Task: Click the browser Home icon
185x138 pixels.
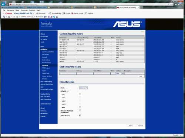Action: pos(176,4)
